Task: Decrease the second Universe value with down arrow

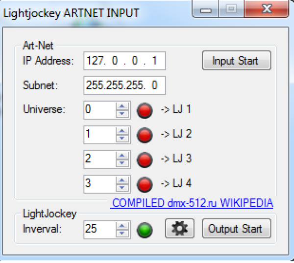Action: 122,138
